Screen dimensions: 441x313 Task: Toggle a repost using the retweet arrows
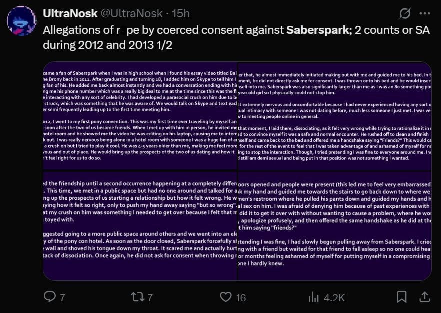(138, 297)
